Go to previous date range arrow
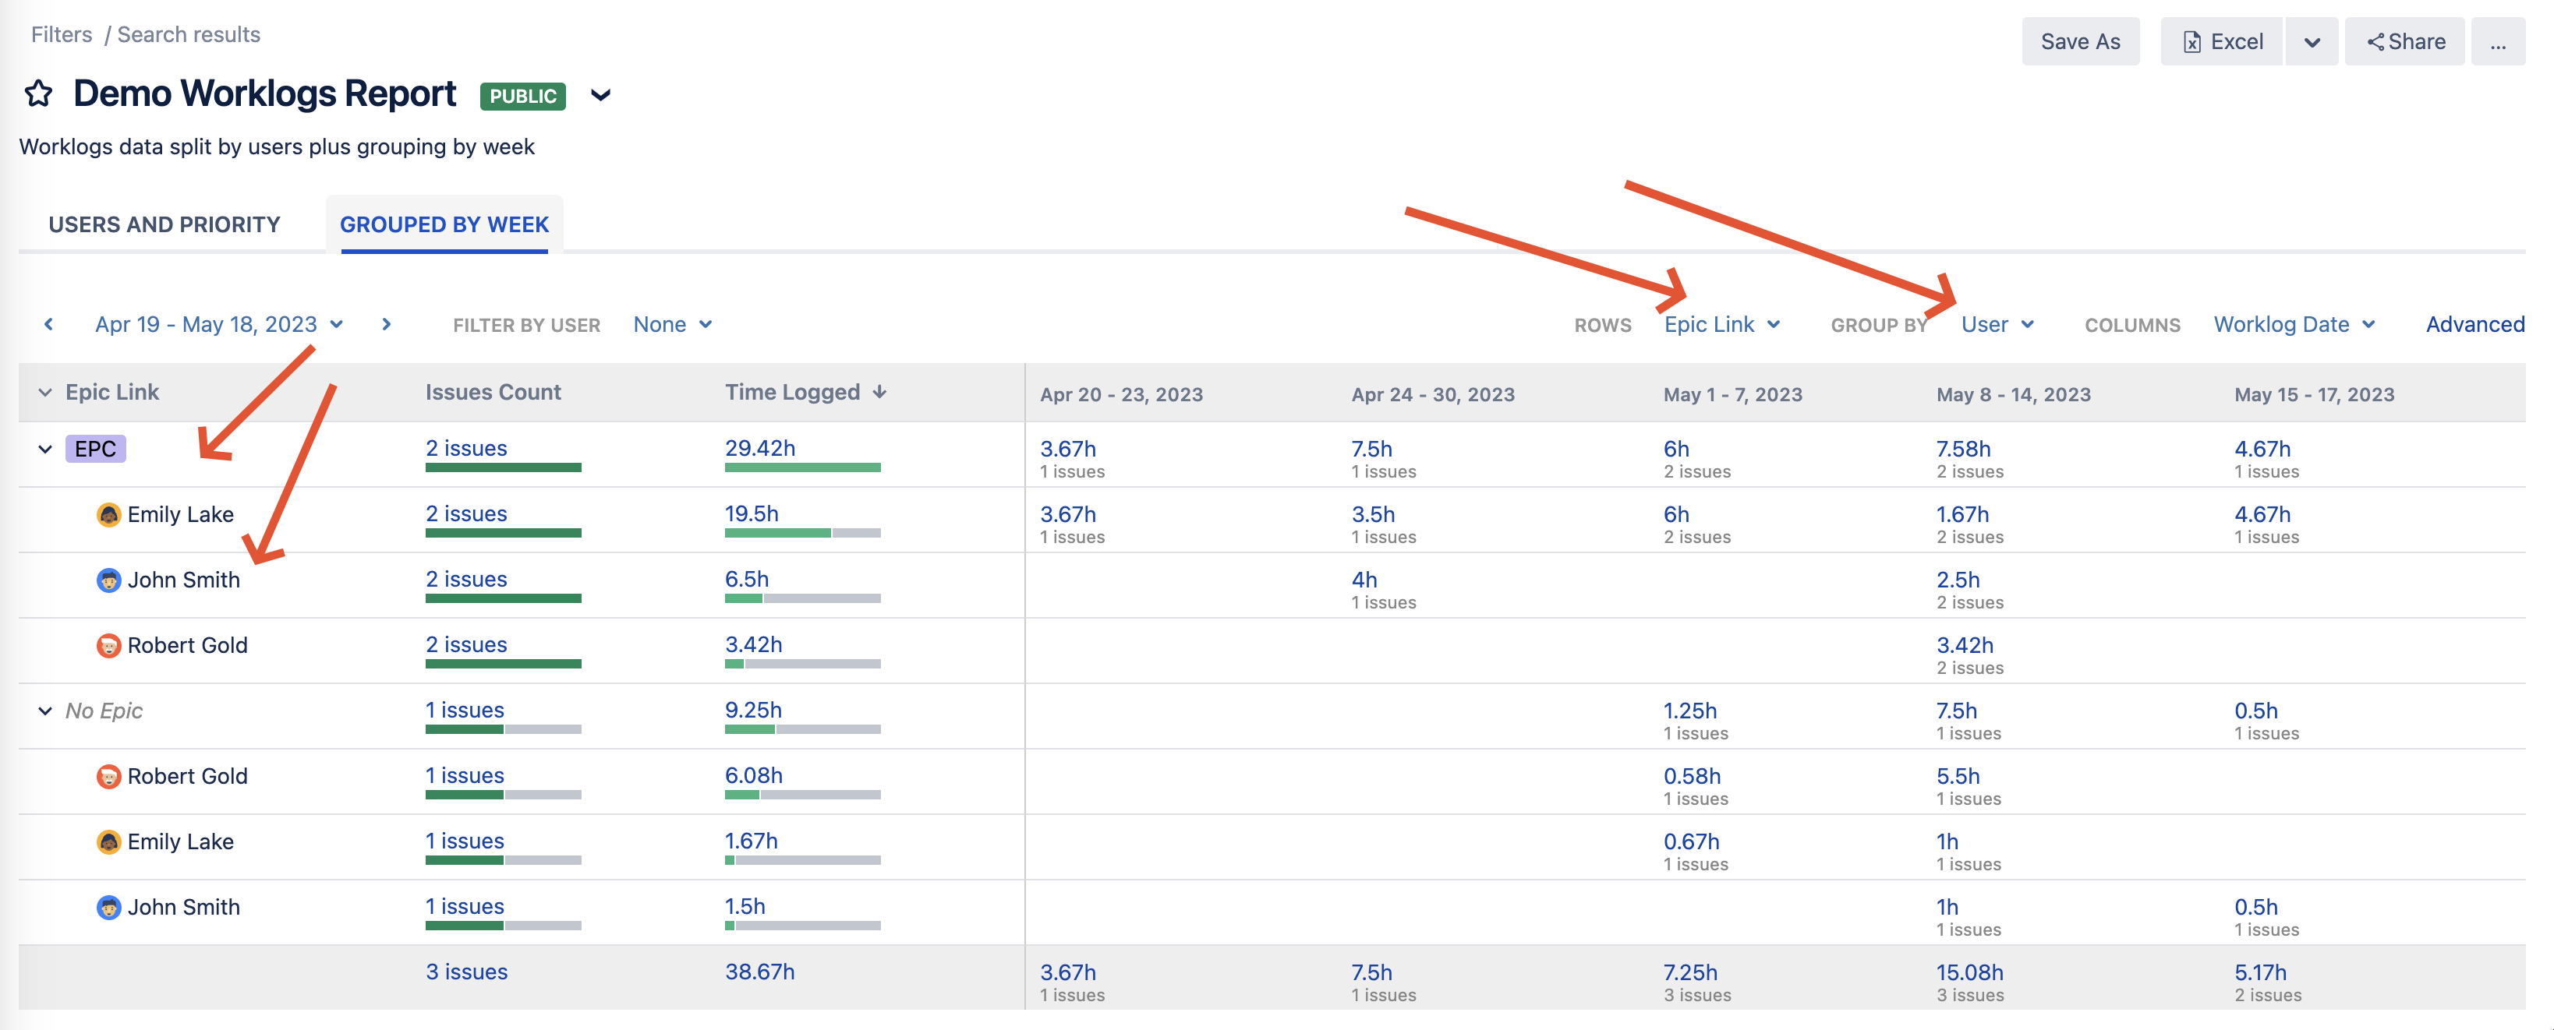This screenshot has height=1030, width=2554. (48, 324)
